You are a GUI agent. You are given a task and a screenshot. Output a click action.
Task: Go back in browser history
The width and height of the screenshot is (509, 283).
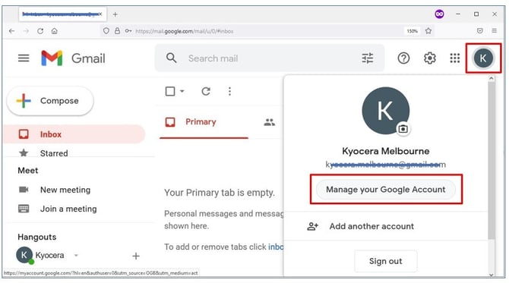pyautogui.click(x=11, y=31)
